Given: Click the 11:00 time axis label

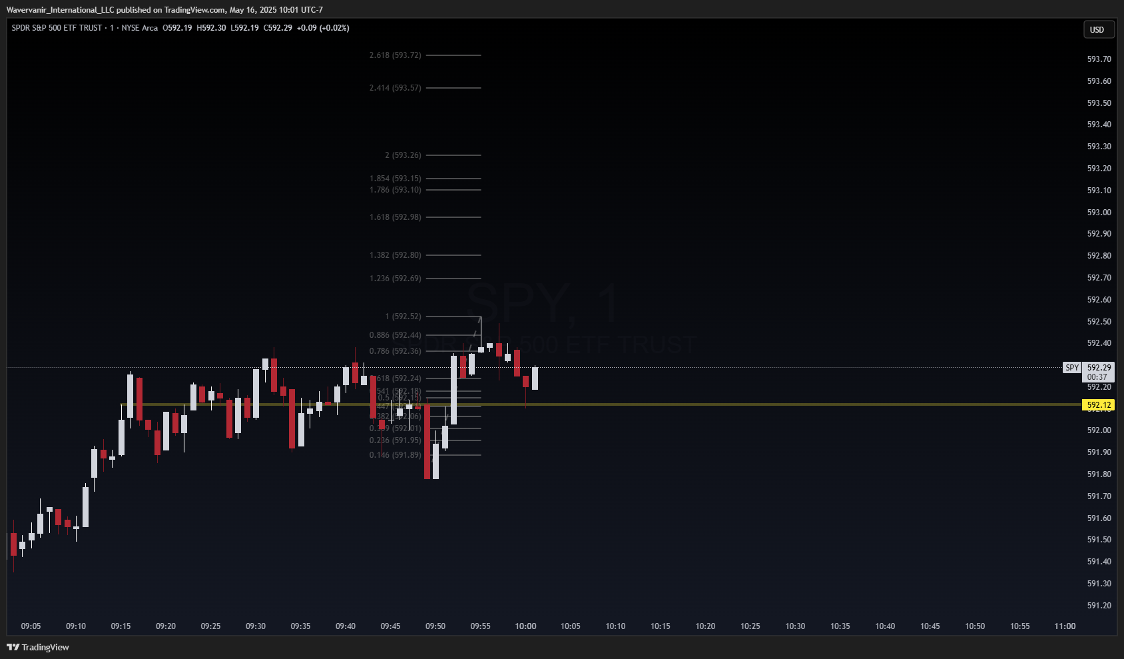Looking at the screenshot, I should pos(1065,626).
